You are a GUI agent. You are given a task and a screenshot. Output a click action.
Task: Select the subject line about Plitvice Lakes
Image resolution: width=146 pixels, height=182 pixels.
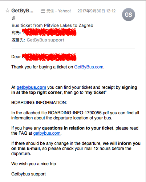click(x=52, y=25)
